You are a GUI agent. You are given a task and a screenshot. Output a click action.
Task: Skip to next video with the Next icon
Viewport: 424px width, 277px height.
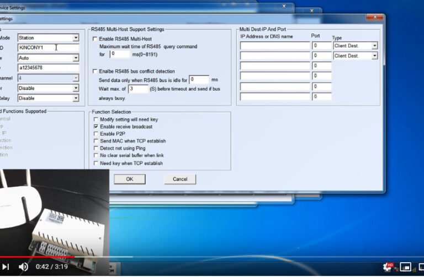point(6,267)
